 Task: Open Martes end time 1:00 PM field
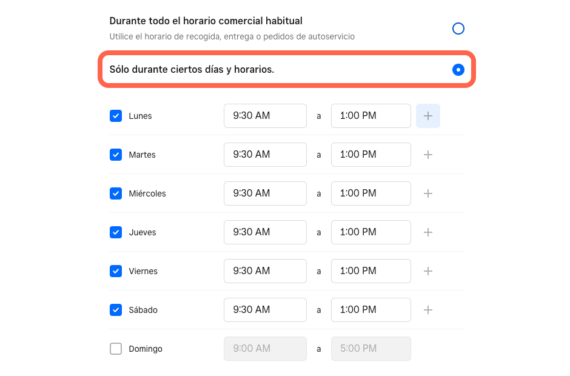370,155
